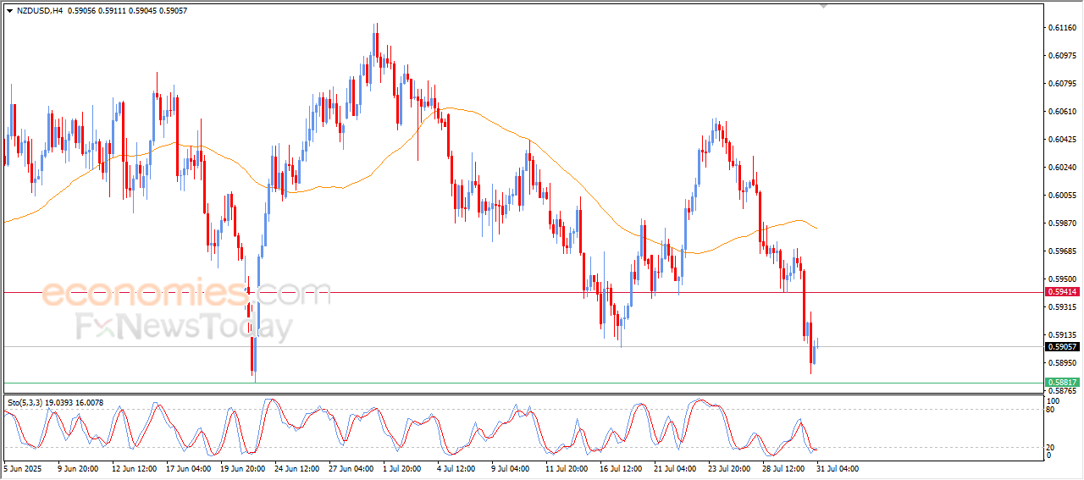Click the Sto(5,3,3) 19.0393 16.0078 indicator label
1084x480 pixels.
55,403
